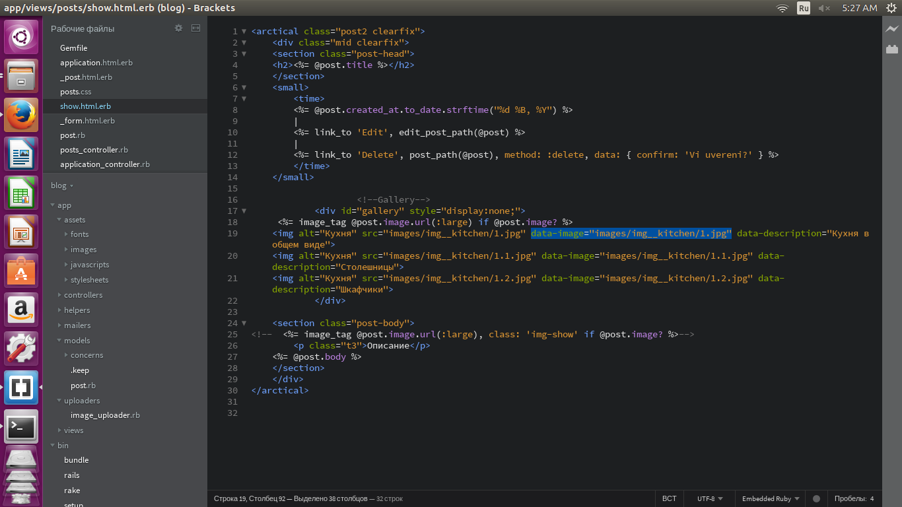
Task: Expand javascripts folder
Action: pyautogui.click(x=66, y=265)
